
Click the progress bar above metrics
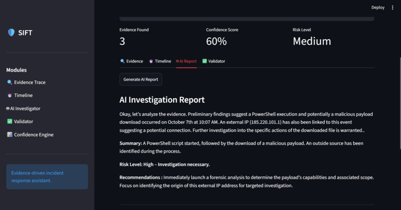pyautogui.click(x=247, y=19)
